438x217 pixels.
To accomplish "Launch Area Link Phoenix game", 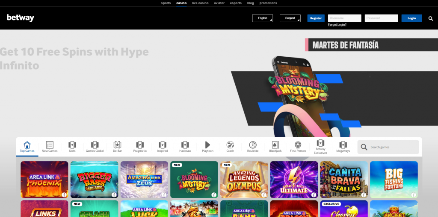I will tap(44, 179).
